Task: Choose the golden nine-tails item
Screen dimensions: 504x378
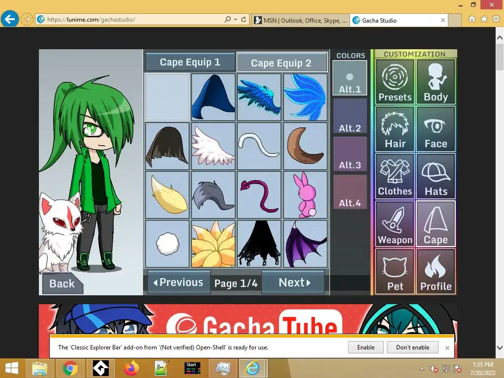Action: coord(213,244)
